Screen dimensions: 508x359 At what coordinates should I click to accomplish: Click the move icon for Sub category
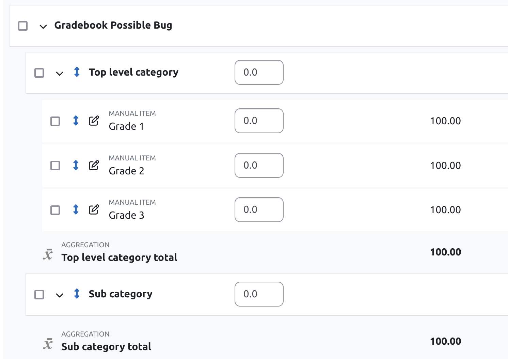(77, 294)
